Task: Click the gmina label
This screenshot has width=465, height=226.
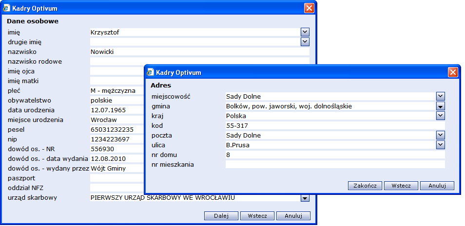Action: coord(160,106)
